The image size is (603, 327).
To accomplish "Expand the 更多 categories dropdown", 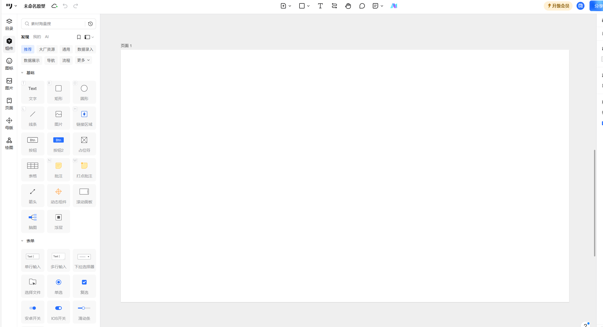I will (83, 60).
